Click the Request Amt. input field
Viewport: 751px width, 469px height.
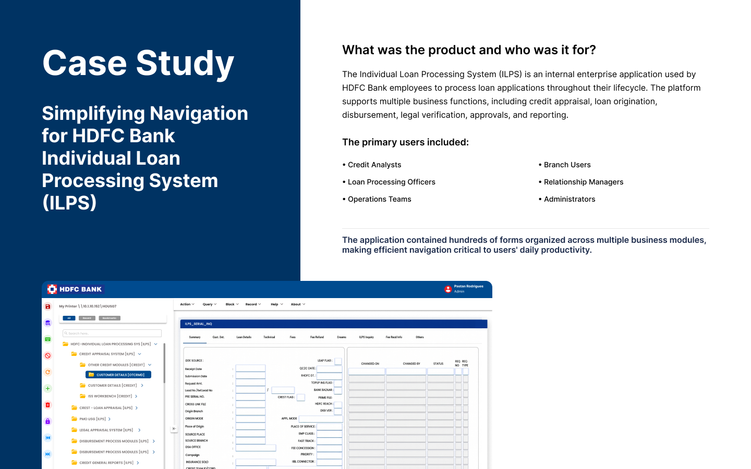click(x=250, y=383)
